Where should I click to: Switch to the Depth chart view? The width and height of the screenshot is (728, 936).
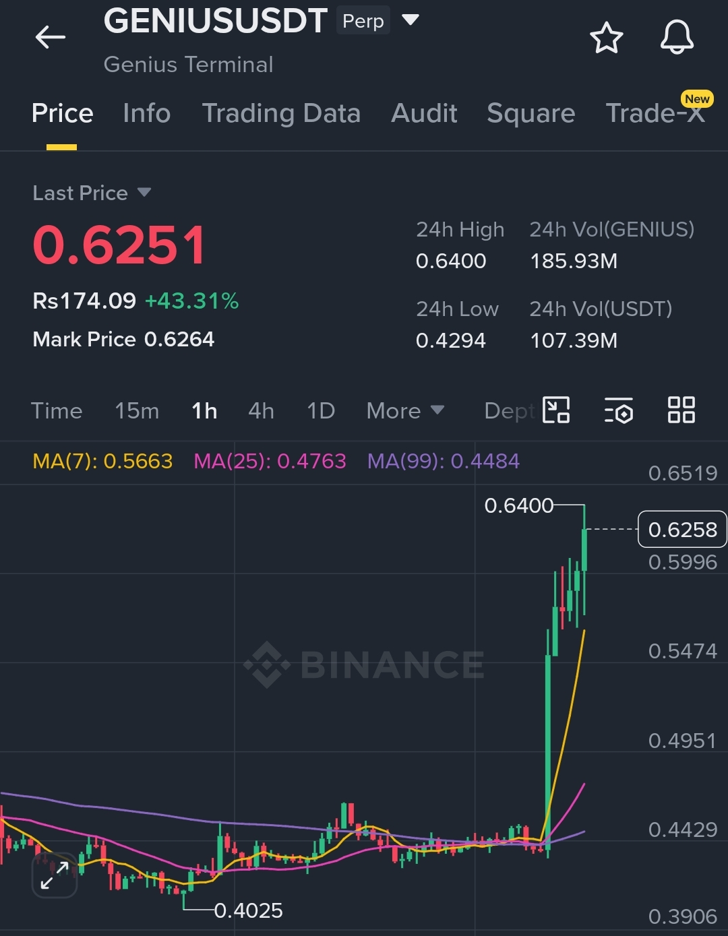[x=510, y=410]
